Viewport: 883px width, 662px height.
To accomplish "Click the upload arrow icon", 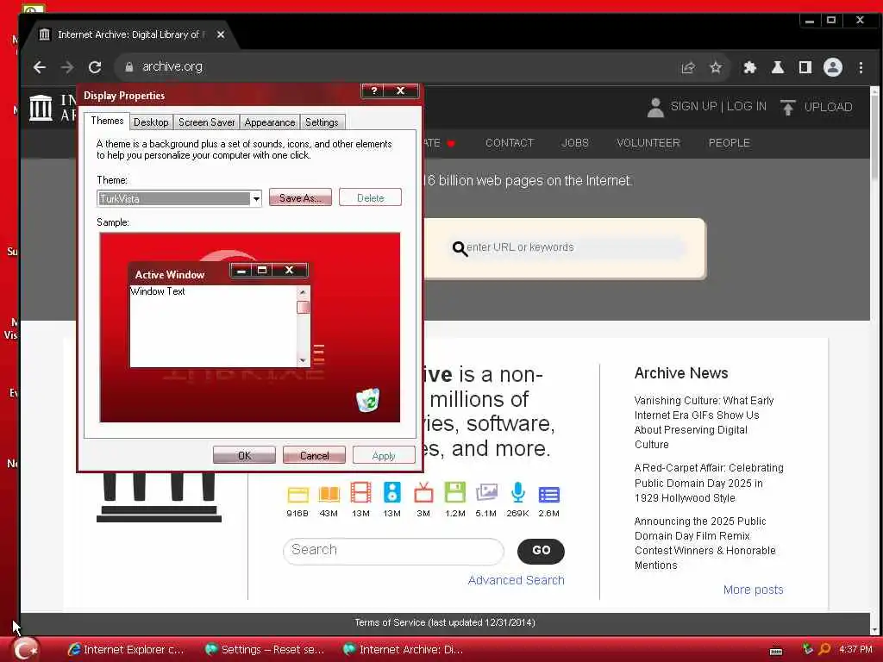I will tap(788, 106).
